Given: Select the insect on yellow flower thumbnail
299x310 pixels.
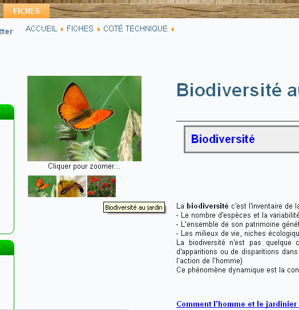Looking at the screenshot, I should 72,186.
